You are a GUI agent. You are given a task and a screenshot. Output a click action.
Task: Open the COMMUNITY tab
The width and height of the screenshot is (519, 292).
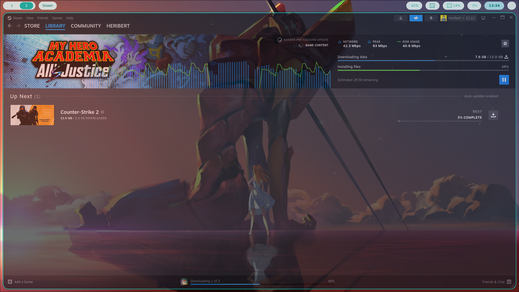click(x=86, y=26)
